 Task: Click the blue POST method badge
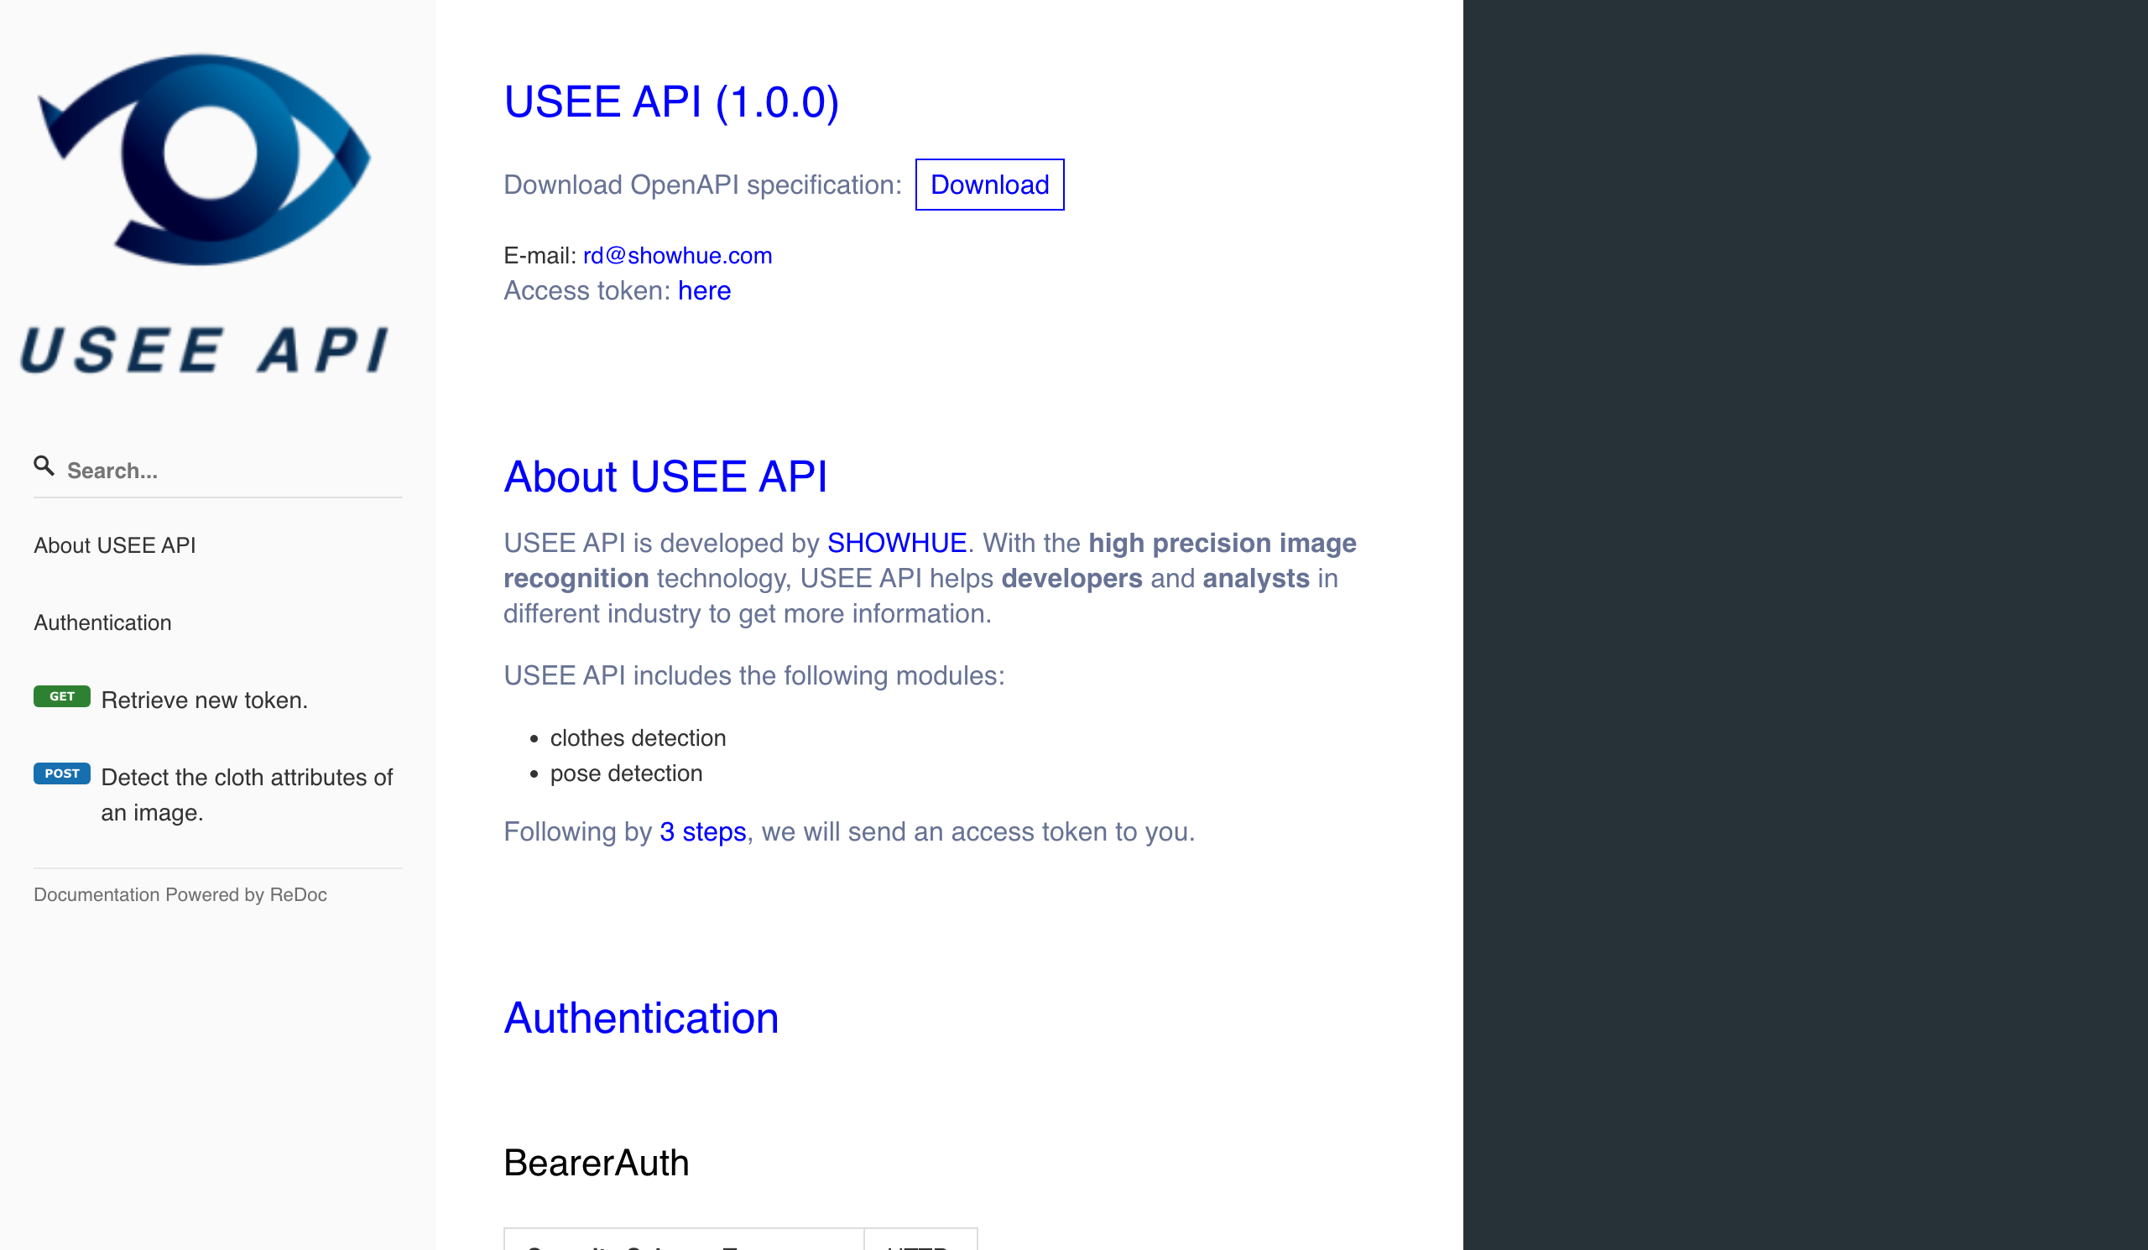click(61, 773)
